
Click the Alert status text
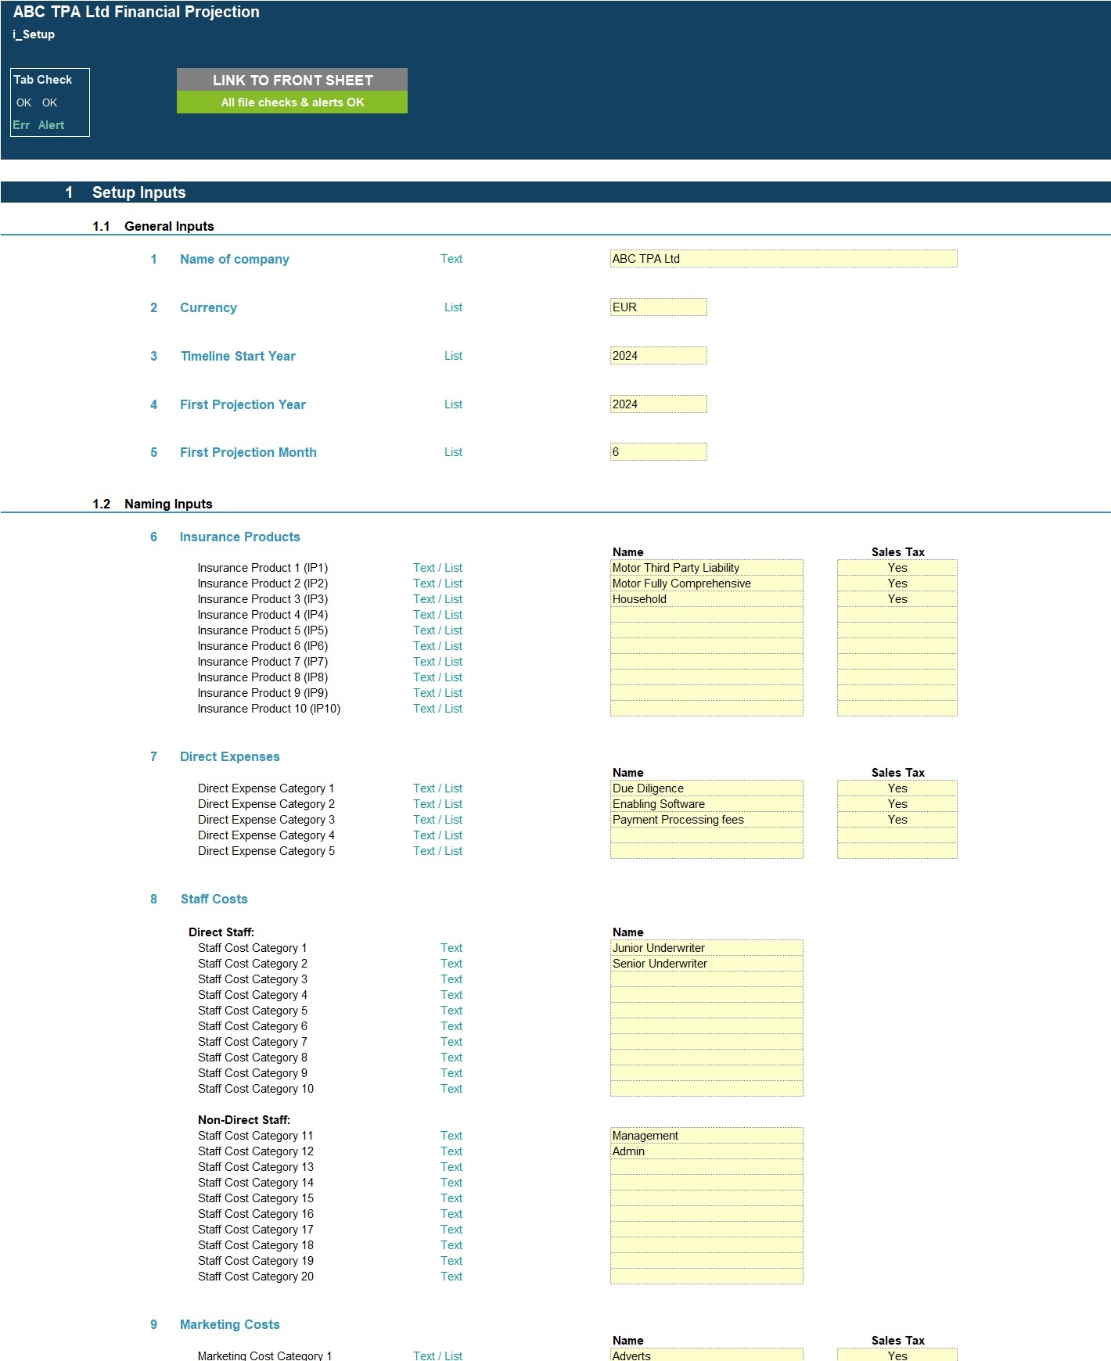51,125
